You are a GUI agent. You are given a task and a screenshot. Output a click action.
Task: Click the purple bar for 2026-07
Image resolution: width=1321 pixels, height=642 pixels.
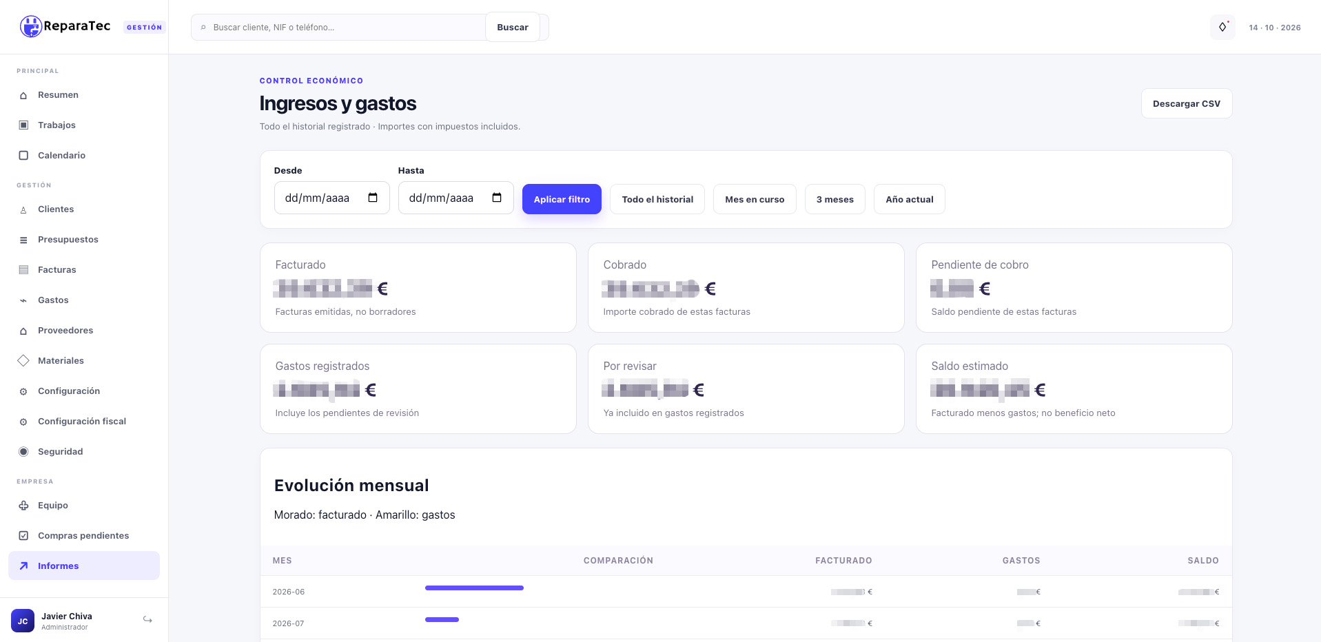click(x=442, y=620)
